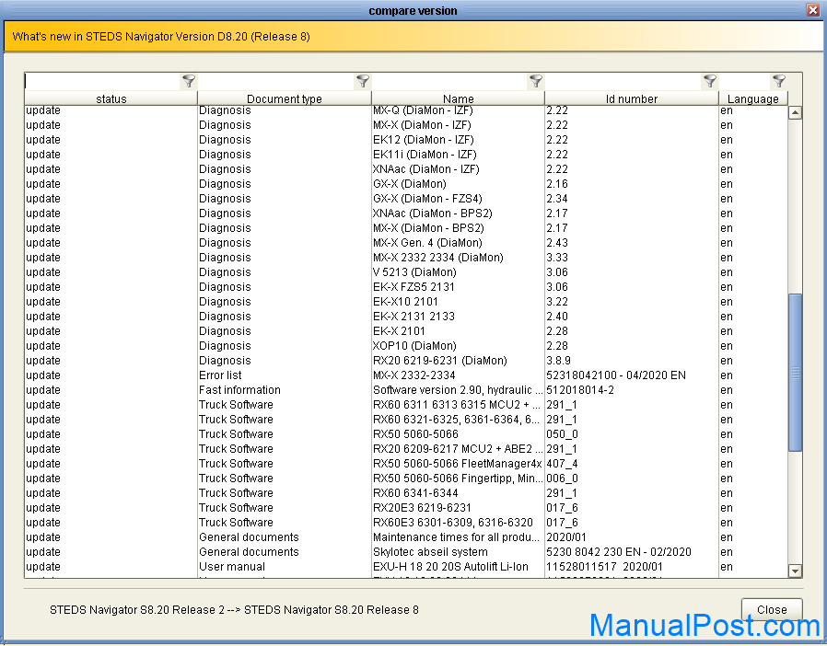
Task: Select the MX-X (DiaMon - IZF) row
Action: coord(406,125)
